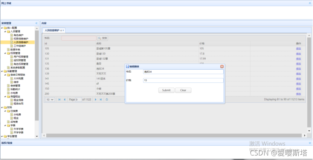Click the 搜索 search button

point(102,38)
